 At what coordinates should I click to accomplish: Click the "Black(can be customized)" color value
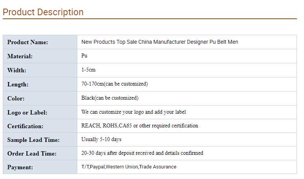tap(110, 98)
